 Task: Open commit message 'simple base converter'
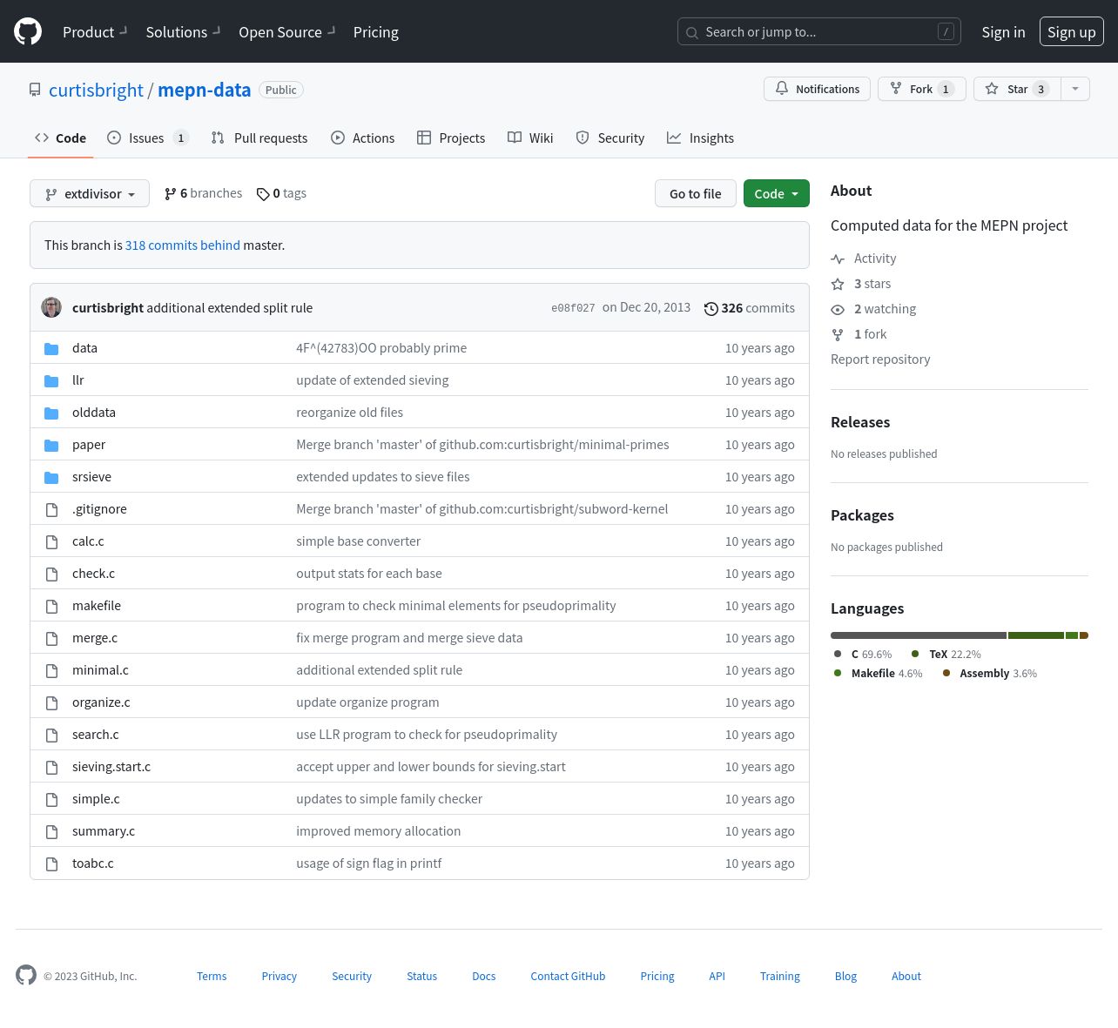pos(358,541)
